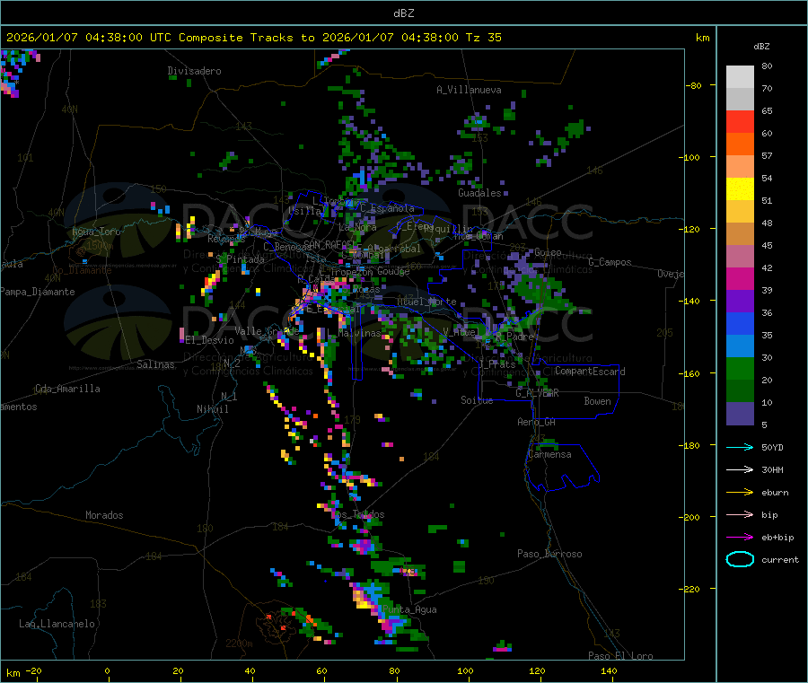Click the 100 km horizontal axis tick
808x683 pixels.
click(x=465, y=670)
